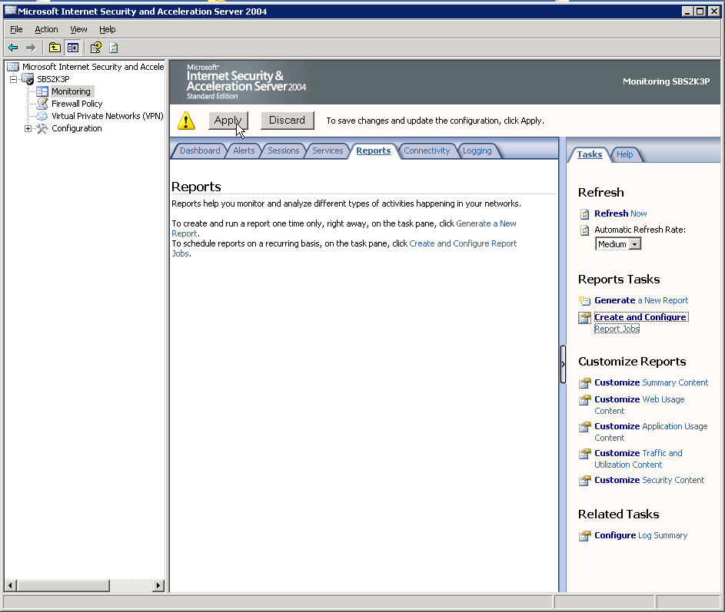The height and width of the screenshot is (612, 725).
Task: Expand the Configuration tree node
Action: (28, 129)
